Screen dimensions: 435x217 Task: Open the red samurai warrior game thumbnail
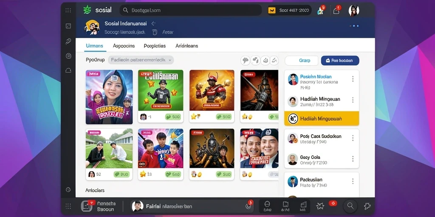click(212, 90)
